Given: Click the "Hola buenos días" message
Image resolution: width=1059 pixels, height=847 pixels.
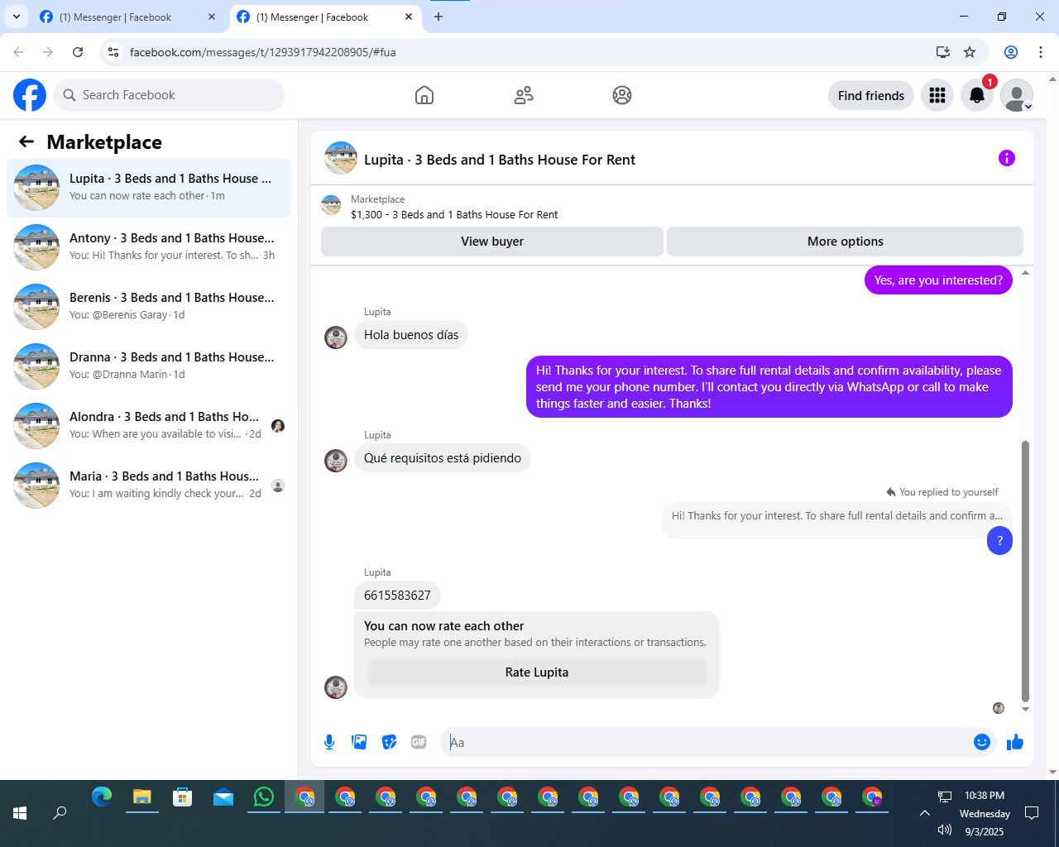Looking at the screenshot, I should point(411,335).
